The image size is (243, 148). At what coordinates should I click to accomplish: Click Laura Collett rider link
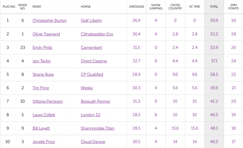(x=44, y=115)
